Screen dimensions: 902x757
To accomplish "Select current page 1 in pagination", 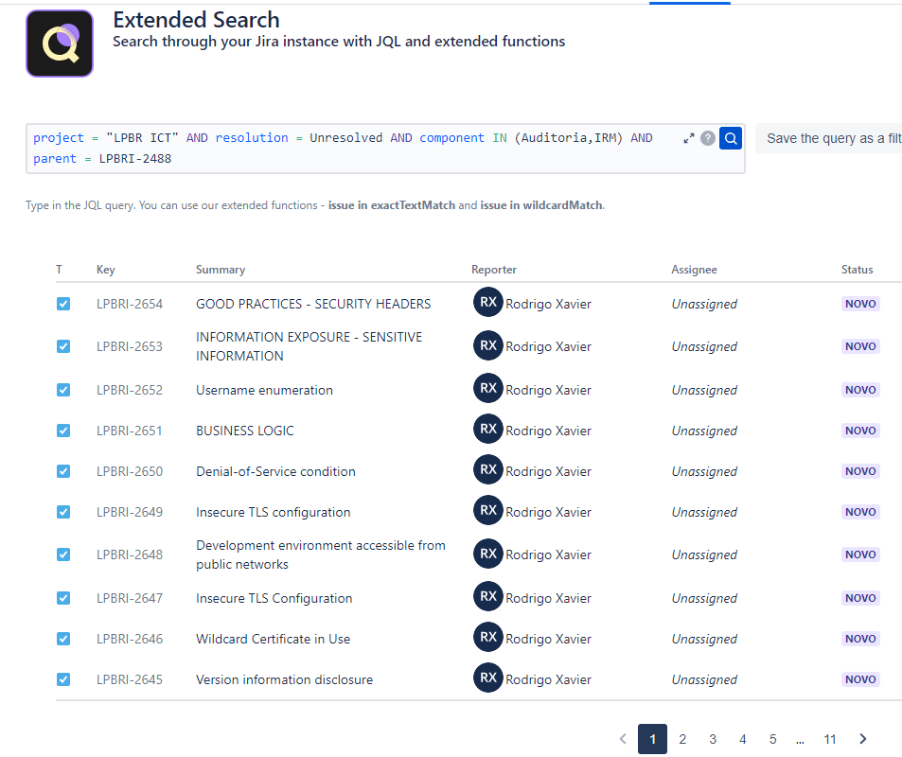I will pos(652,739).
